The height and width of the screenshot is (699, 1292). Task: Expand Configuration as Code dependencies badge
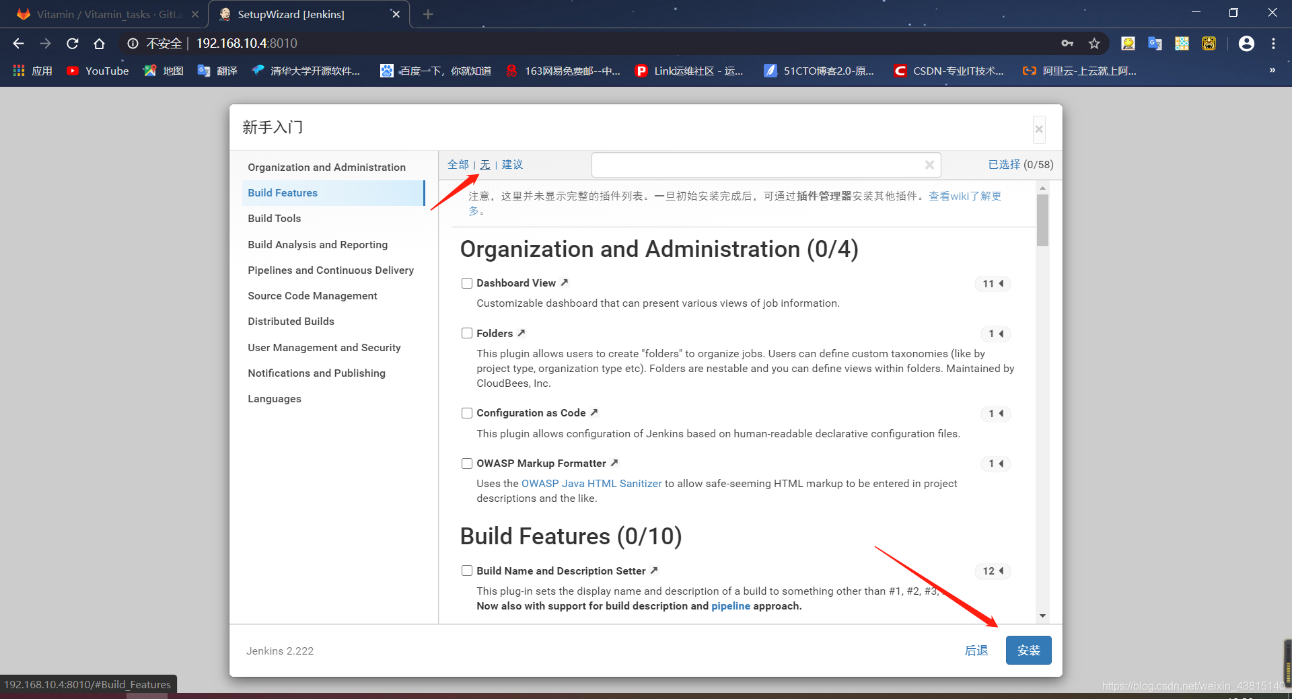[996, 413]
